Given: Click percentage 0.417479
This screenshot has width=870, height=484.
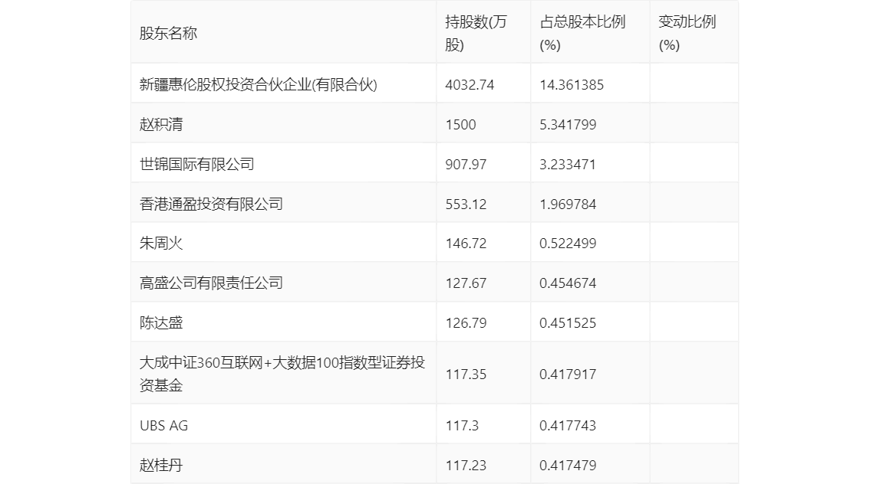Looking at the screenshot, I should [x=568, y=465].
